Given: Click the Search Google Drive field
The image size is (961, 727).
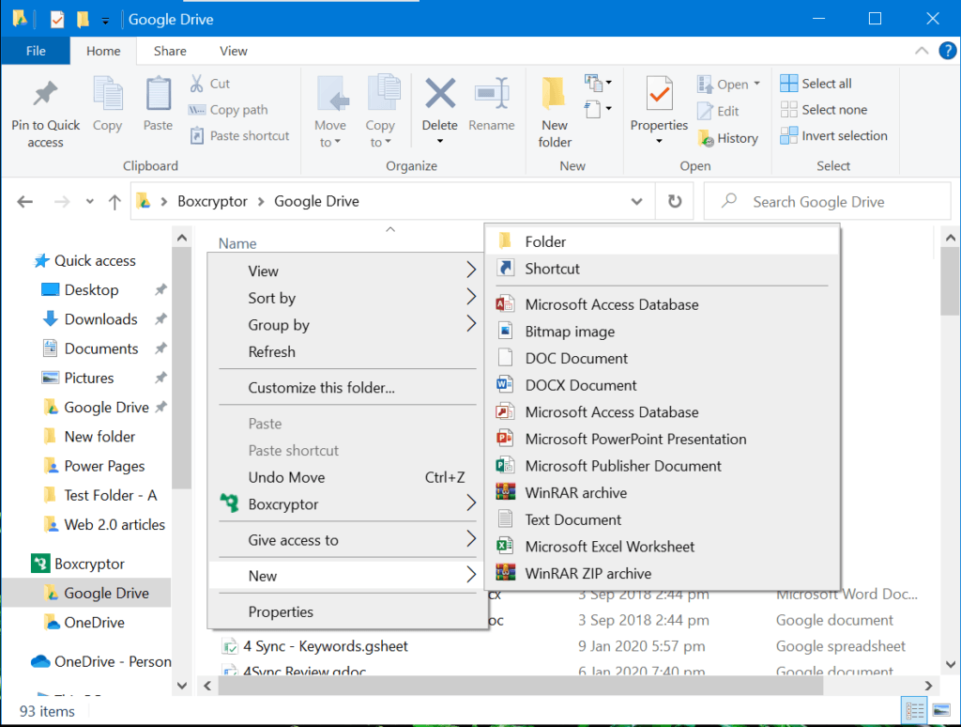Looking at the screenshot, I should (x=828, y=201).
